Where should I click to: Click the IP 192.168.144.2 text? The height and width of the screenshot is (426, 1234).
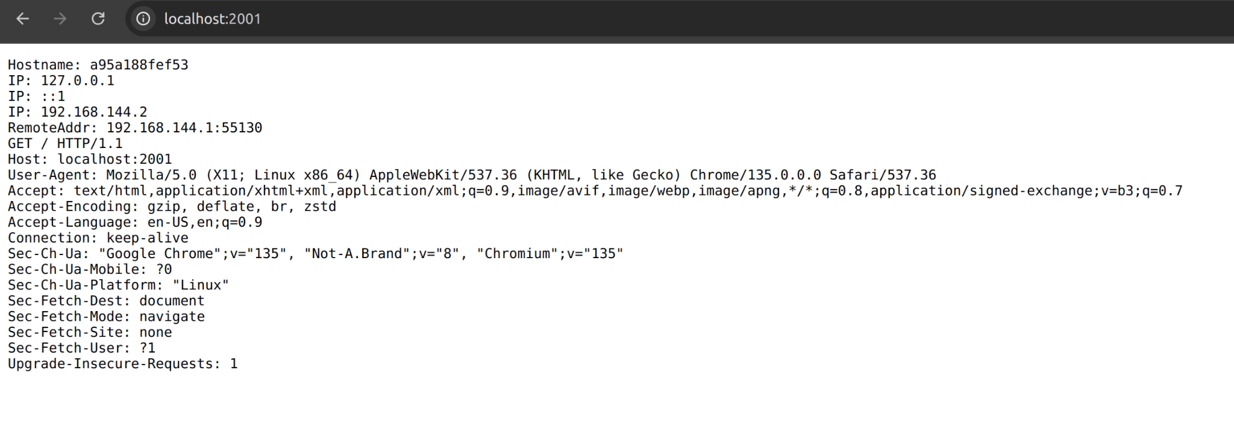point(77,112)
